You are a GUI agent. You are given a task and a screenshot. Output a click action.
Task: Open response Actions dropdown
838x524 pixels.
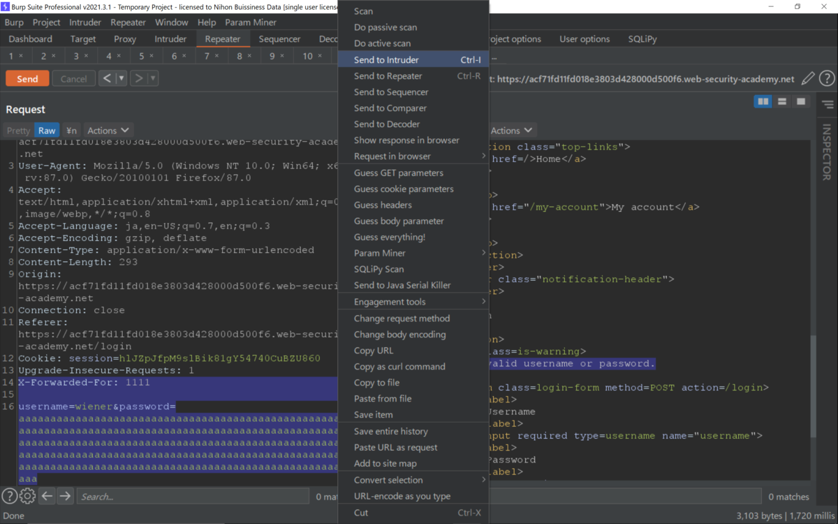pos(512,131)
